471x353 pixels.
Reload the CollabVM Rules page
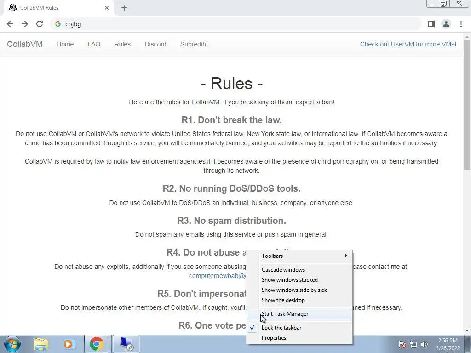point(40,24)
